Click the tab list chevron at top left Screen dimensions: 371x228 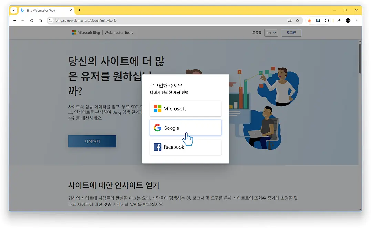pyautogui.click(x=13, y=10)
